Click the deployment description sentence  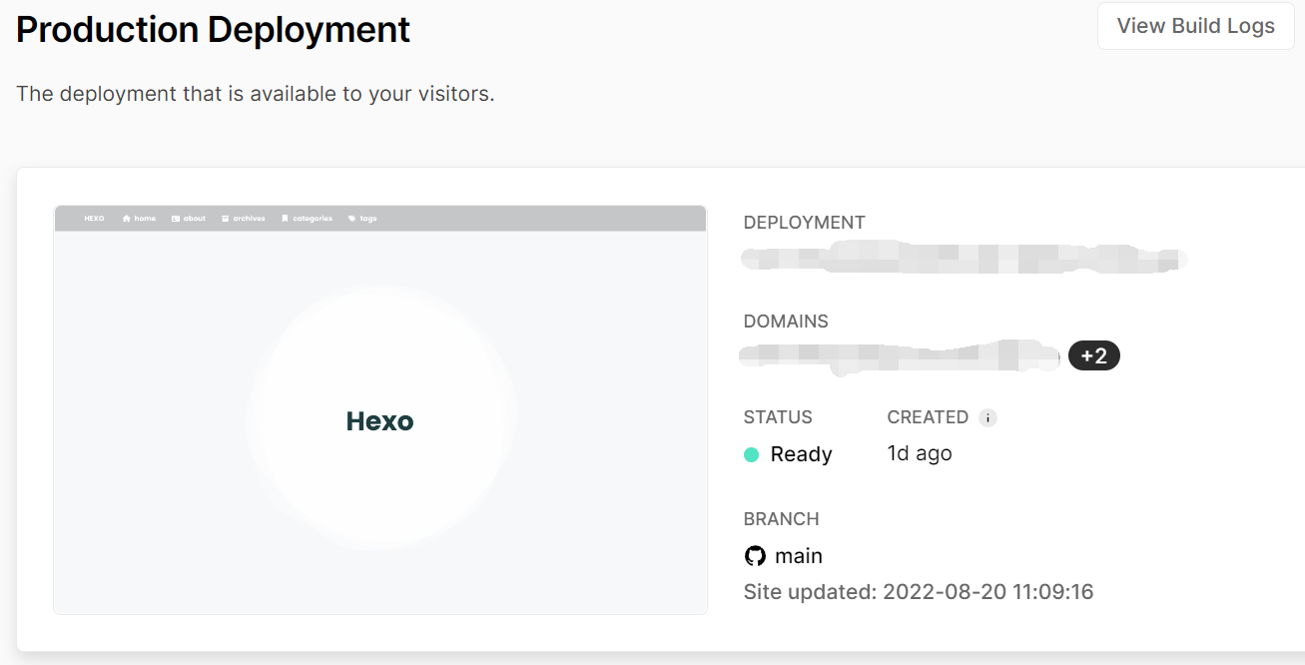tap(256, 94)
